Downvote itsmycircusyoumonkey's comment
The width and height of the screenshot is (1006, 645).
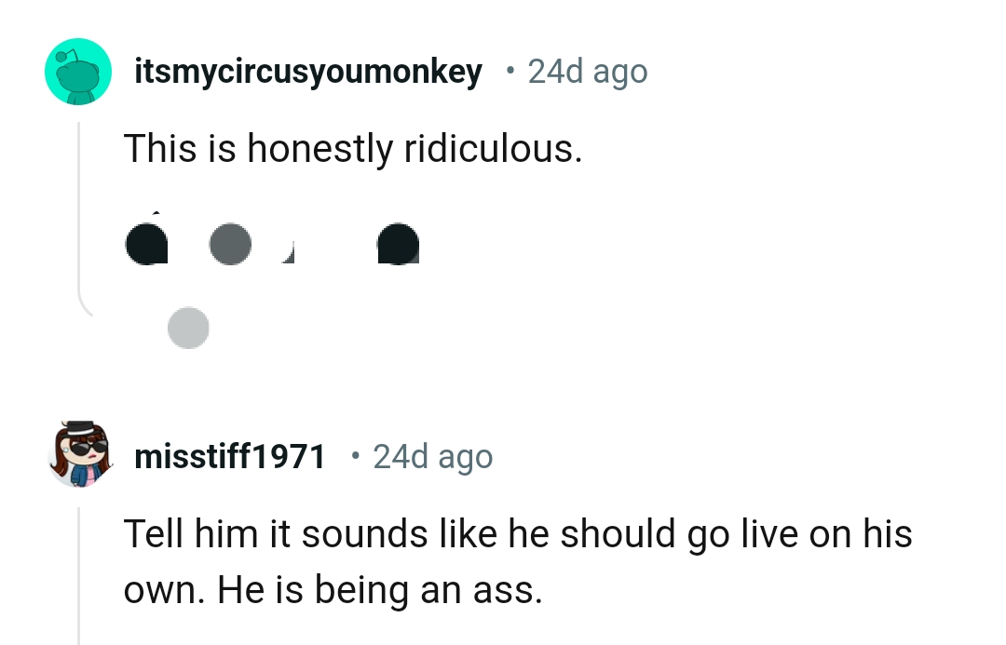pos(231,244)
